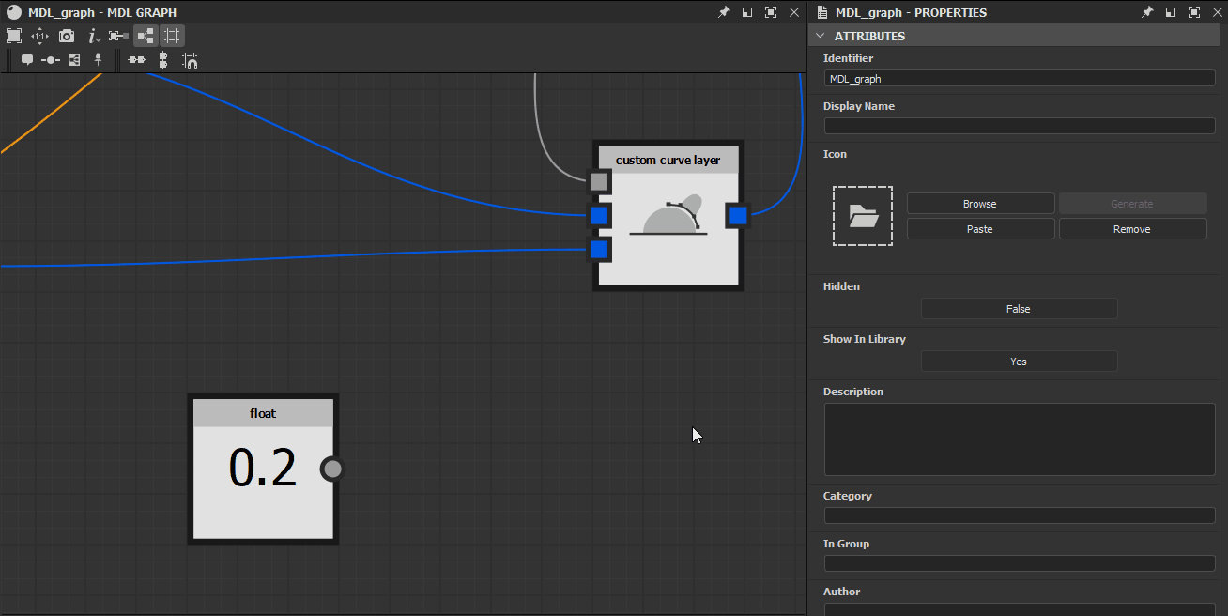The height and width of the screenshot is (616, 1228).
Task: Reset zoom with the 1:1 icon
Action: coord(39,36)
